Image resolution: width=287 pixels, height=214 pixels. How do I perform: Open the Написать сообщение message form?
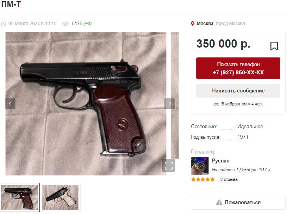point(238,91)
